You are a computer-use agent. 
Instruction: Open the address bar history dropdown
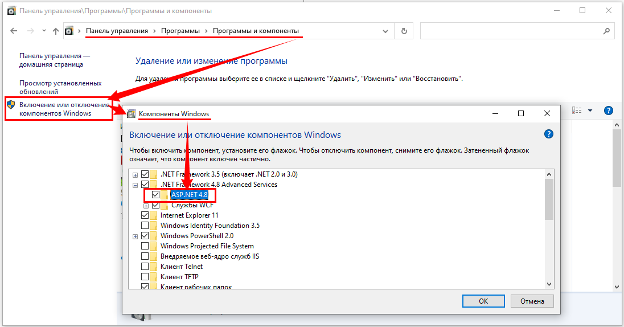[x=388, y=31]
